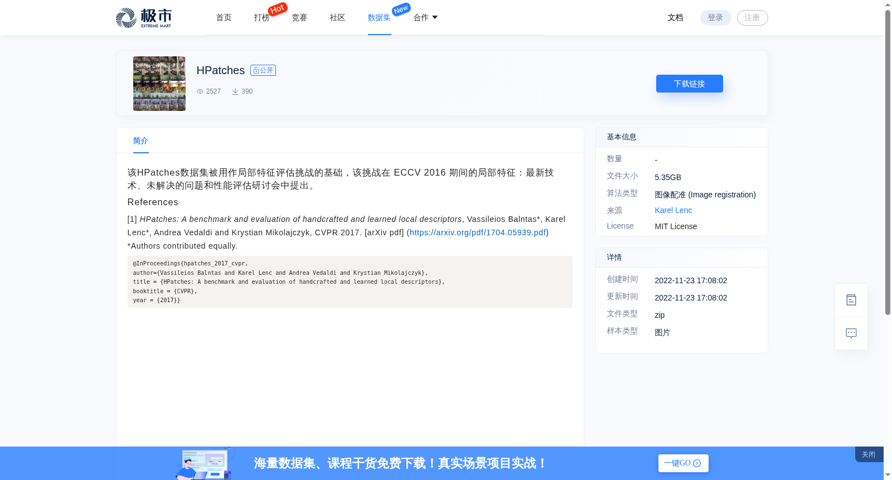The image size is (892, 480).
Task: Click the 图片 sample type value
Action: [662, 332]
